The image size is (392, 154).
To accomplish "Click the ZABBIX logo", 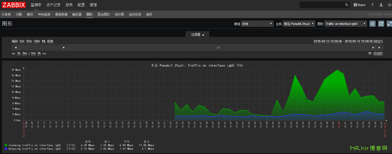I will 14,5.
